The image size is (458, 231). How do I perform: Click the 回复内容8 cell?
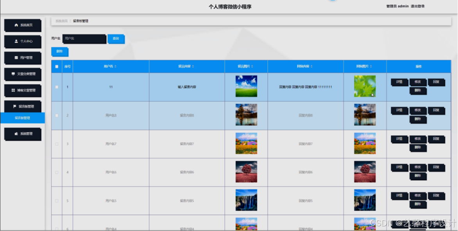(x=306, y=115)
